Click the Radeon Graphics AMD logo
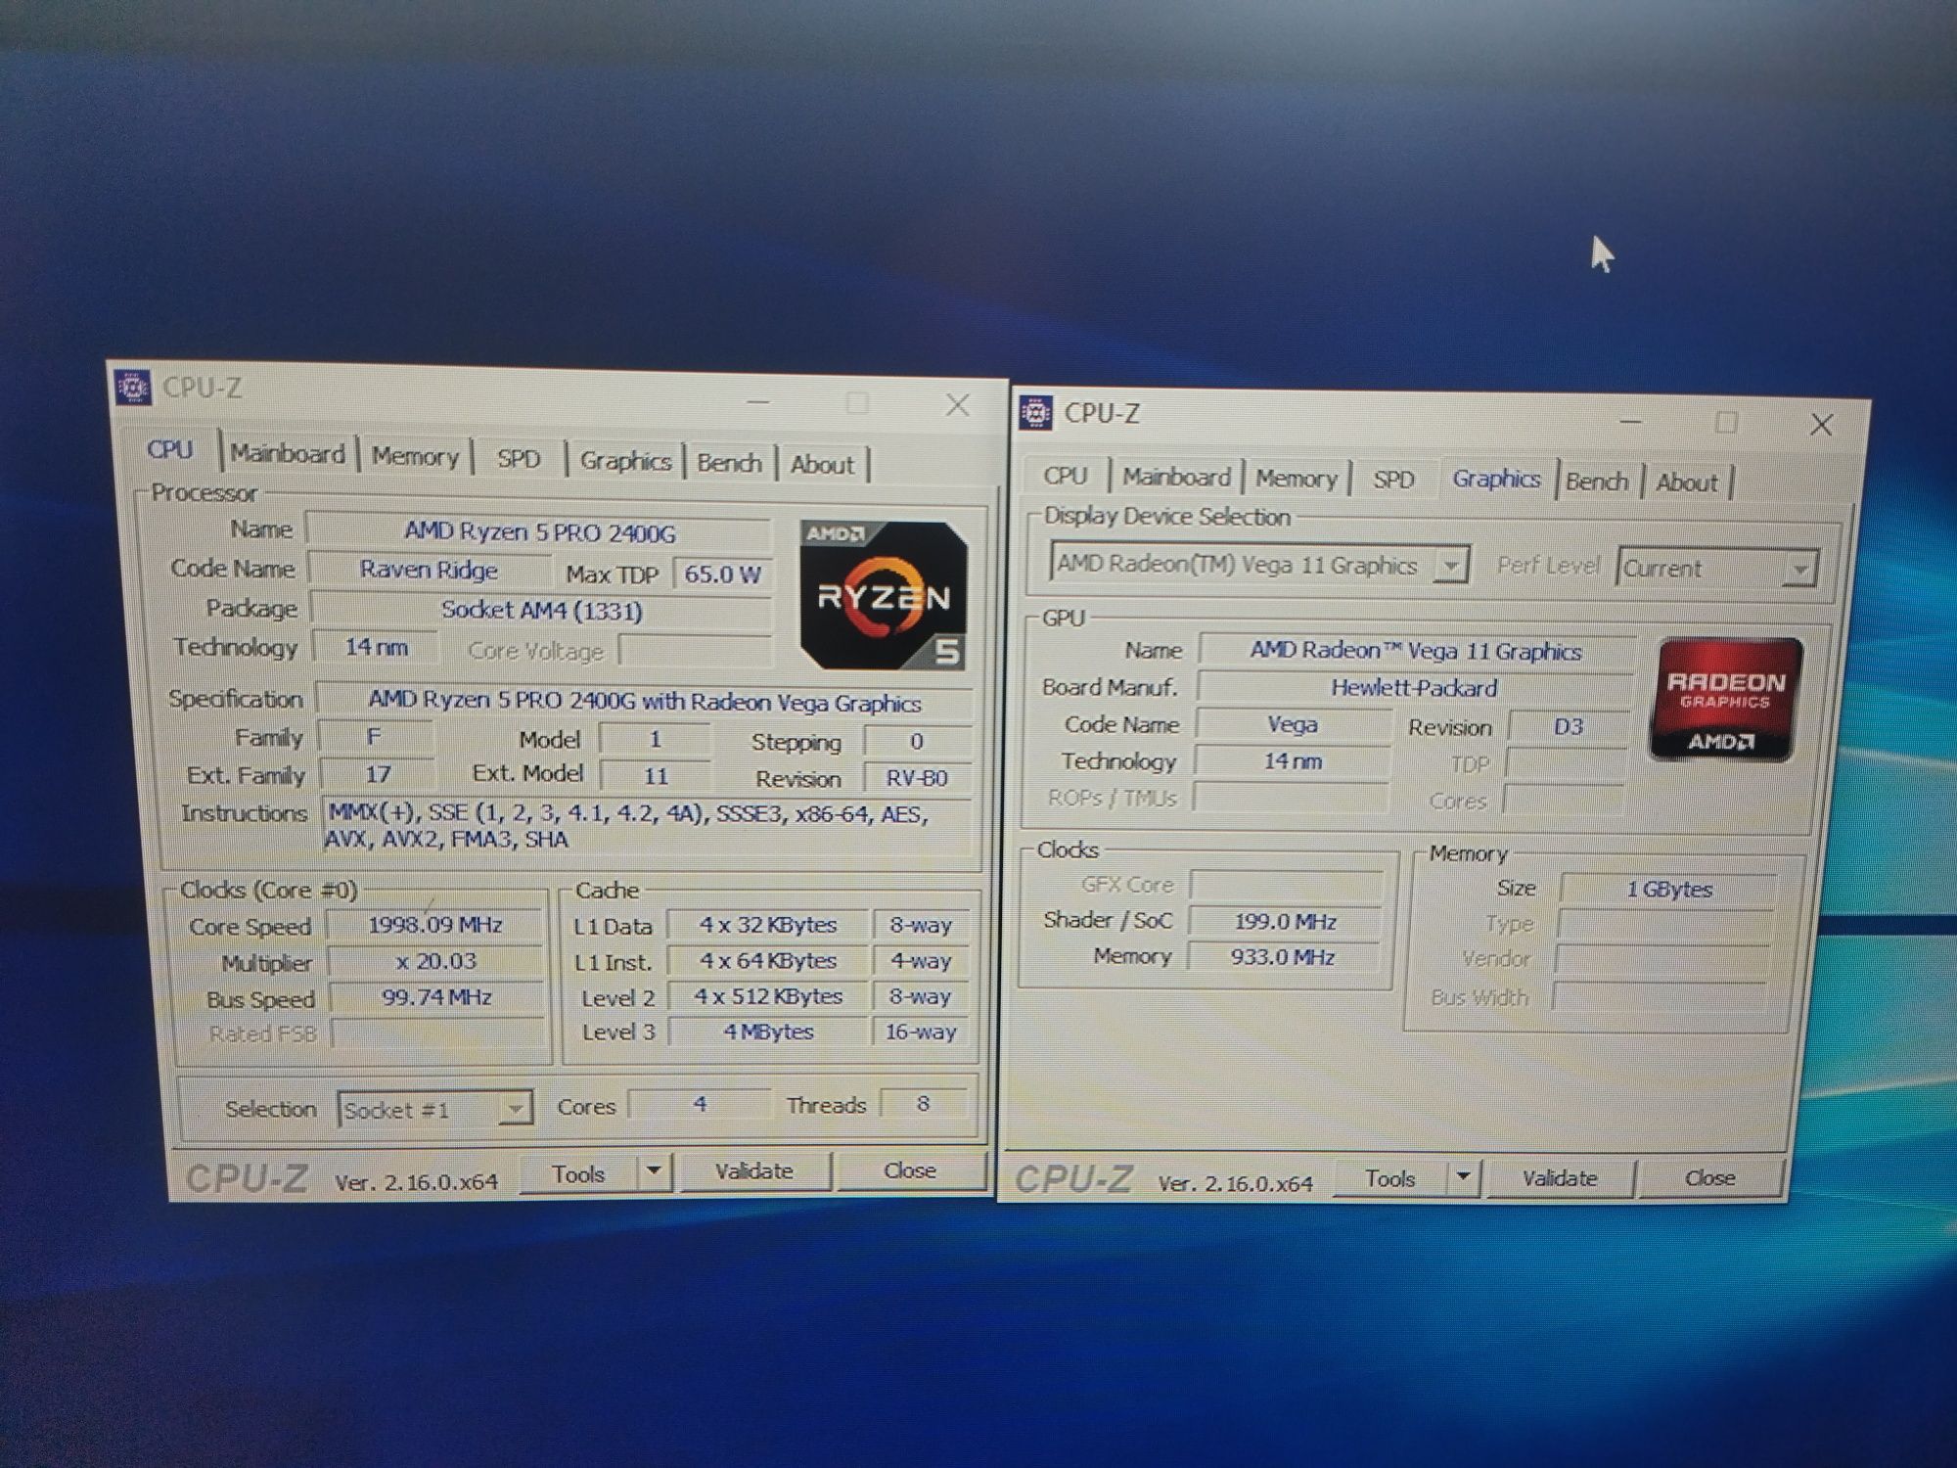 click(x=1726, y=699)
